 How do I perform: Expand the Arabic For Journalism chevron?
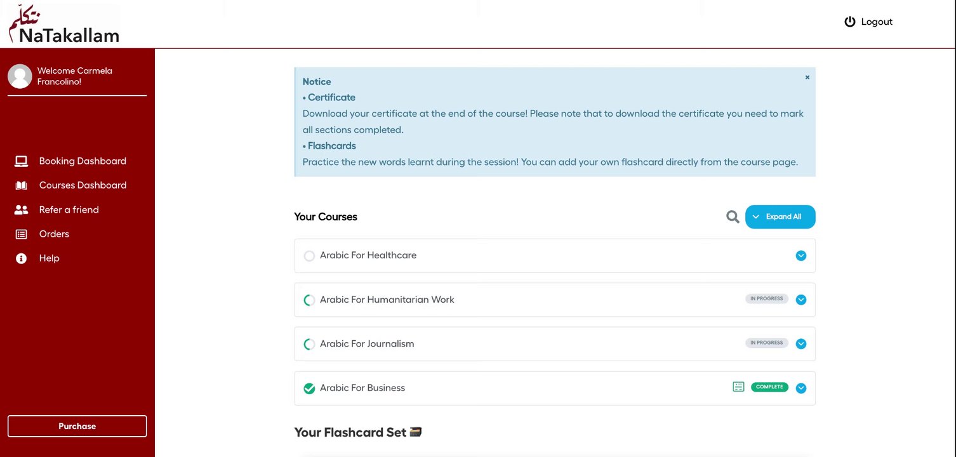point(801,344)
